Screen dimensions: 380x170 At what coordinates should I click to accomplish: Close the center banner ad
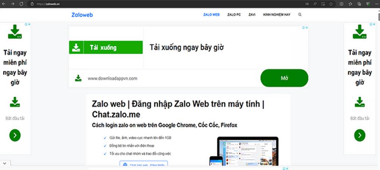pos(307,27)
